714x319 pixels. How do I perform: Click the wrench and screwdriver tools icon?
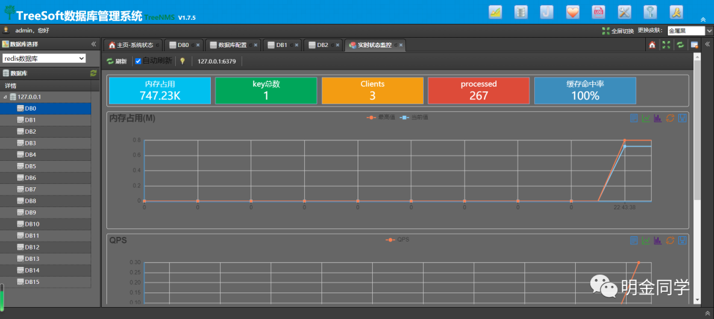click(625, 12)
